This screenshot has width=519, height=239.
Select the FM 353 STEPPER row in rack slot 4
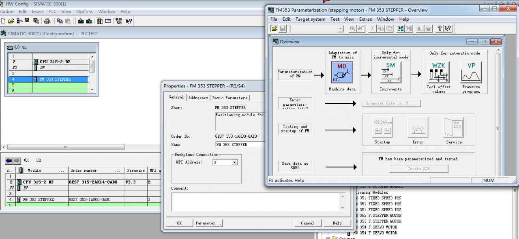[48, 79]
